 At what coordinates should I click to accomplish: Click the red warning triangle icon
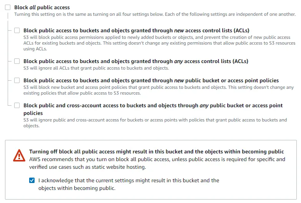click(19, 156)
